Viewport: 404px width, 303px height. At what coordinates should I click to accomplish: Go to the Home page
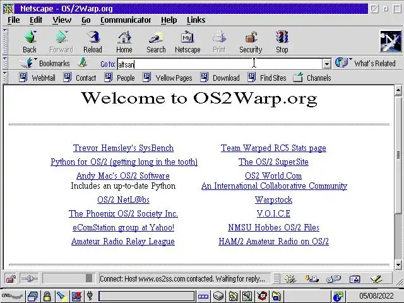coord(124,42)
